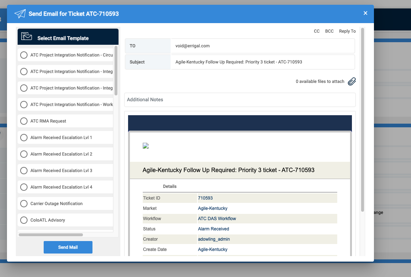Choose Alarm Received Escalation Lvl 4 option
The width and height of the screenshot is (411, 277).
pos(24,187)
